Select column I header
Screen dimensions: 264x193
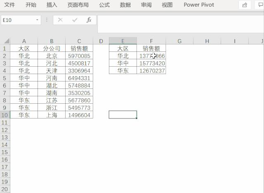pyautogui.click(x=235, y=41)
